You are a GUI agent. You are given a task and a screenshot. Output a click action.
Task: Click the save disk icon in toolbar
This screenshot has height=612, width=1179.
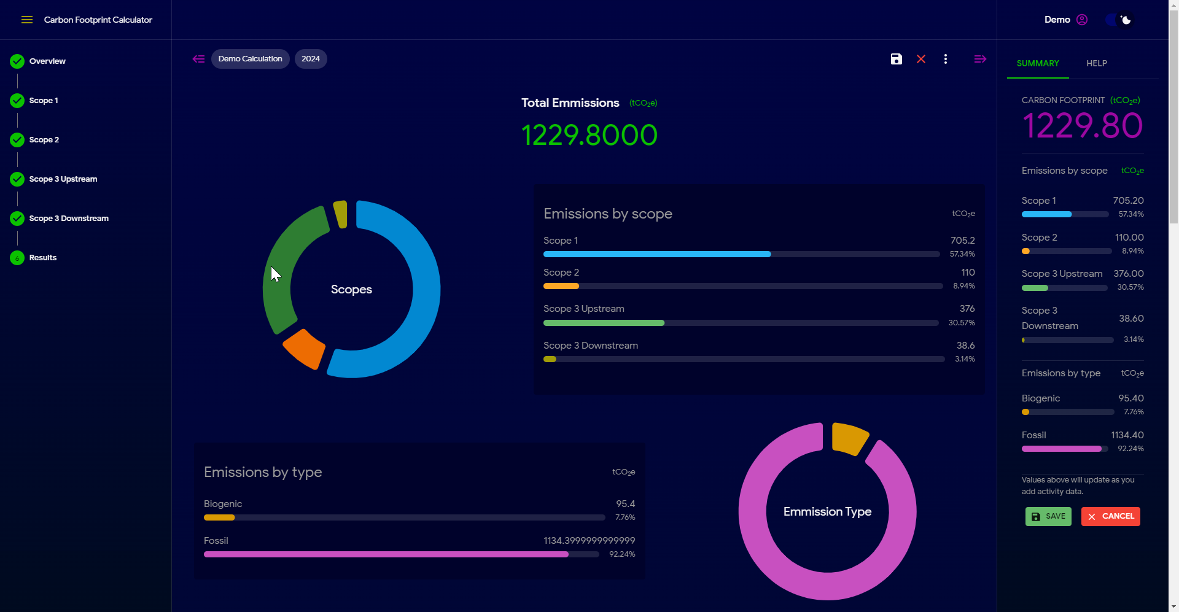[897, 59]
